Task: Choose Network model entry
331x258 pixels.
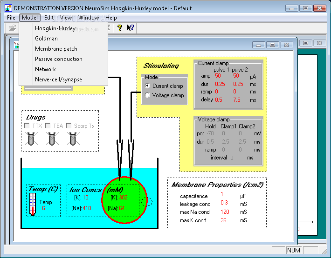Action: point(63,69)
